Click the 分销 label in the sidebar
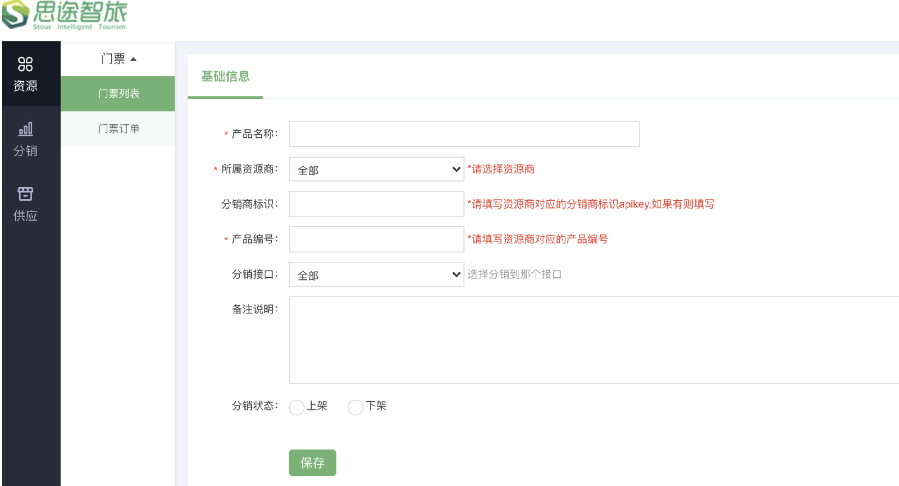The height and width of the screenshot is (486, 899). click(25, 151)
